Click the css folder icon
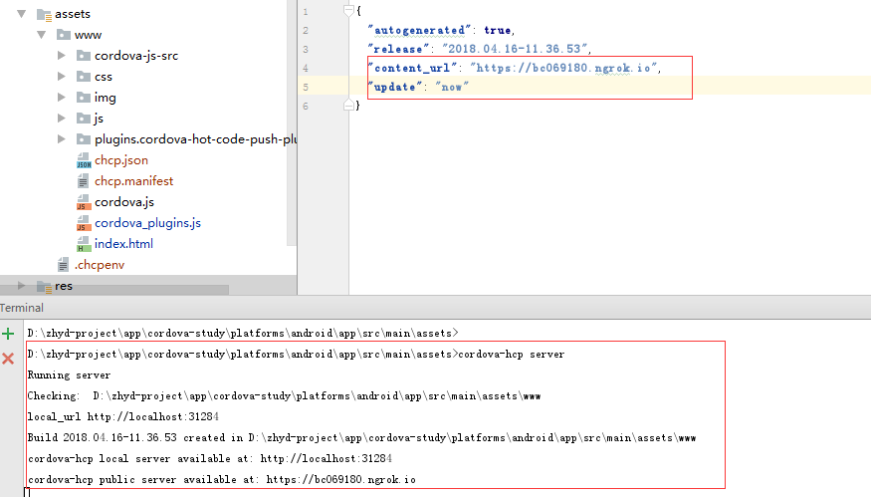871x497 pixels. pos(84,76)
